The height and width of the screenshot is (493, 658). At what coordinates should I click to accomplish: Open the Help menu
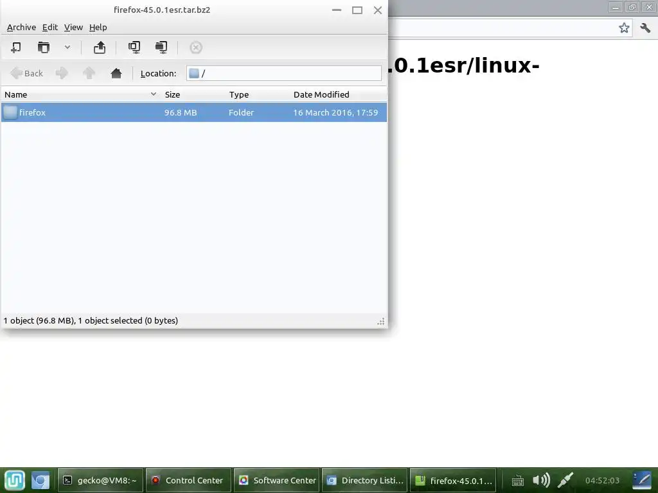click(x=98, y=27)
